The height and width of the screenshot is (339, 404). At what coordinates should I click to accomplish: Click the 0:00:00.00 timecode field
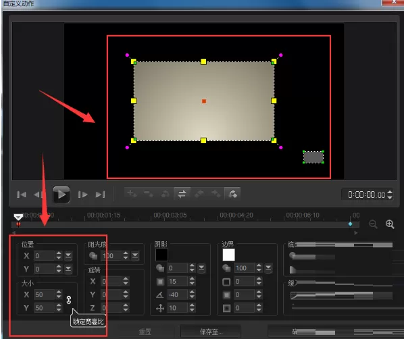tap(366, 194)
